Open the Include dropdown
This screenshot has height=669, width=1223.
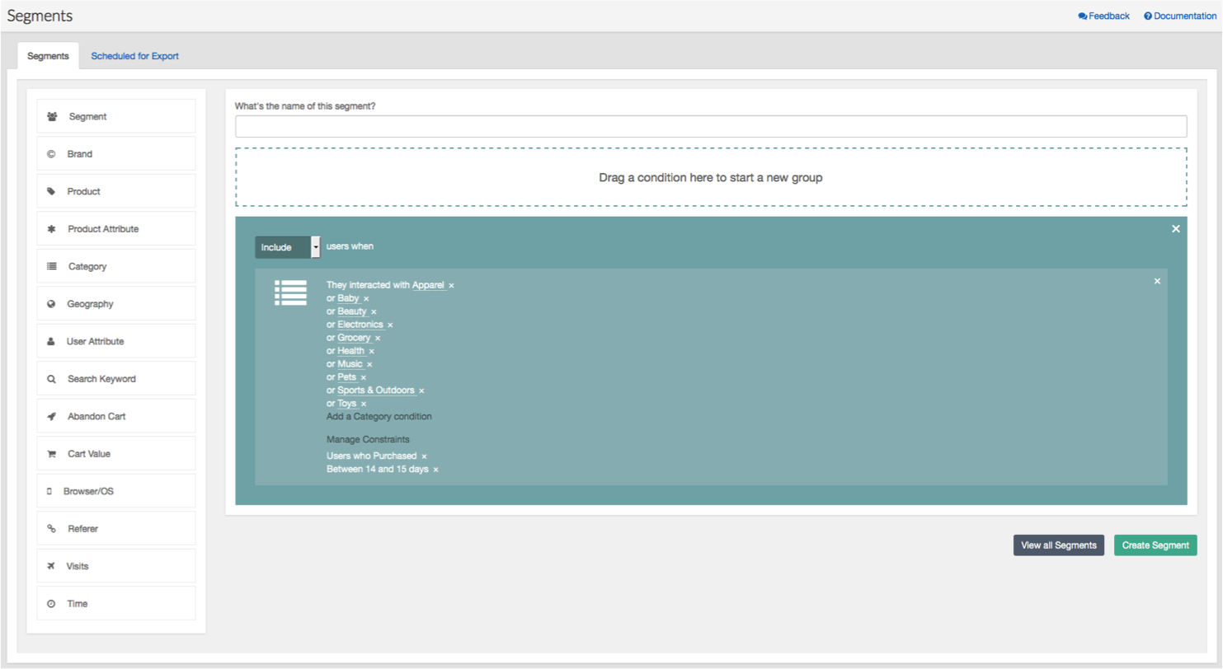click(x=287, y=247)
